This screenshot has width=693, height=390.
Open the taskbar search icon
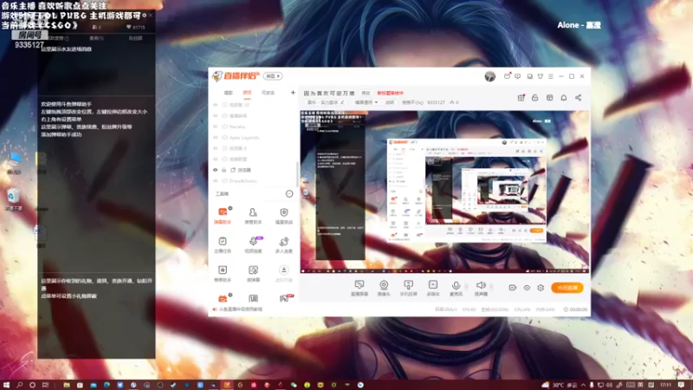point(19,385)
